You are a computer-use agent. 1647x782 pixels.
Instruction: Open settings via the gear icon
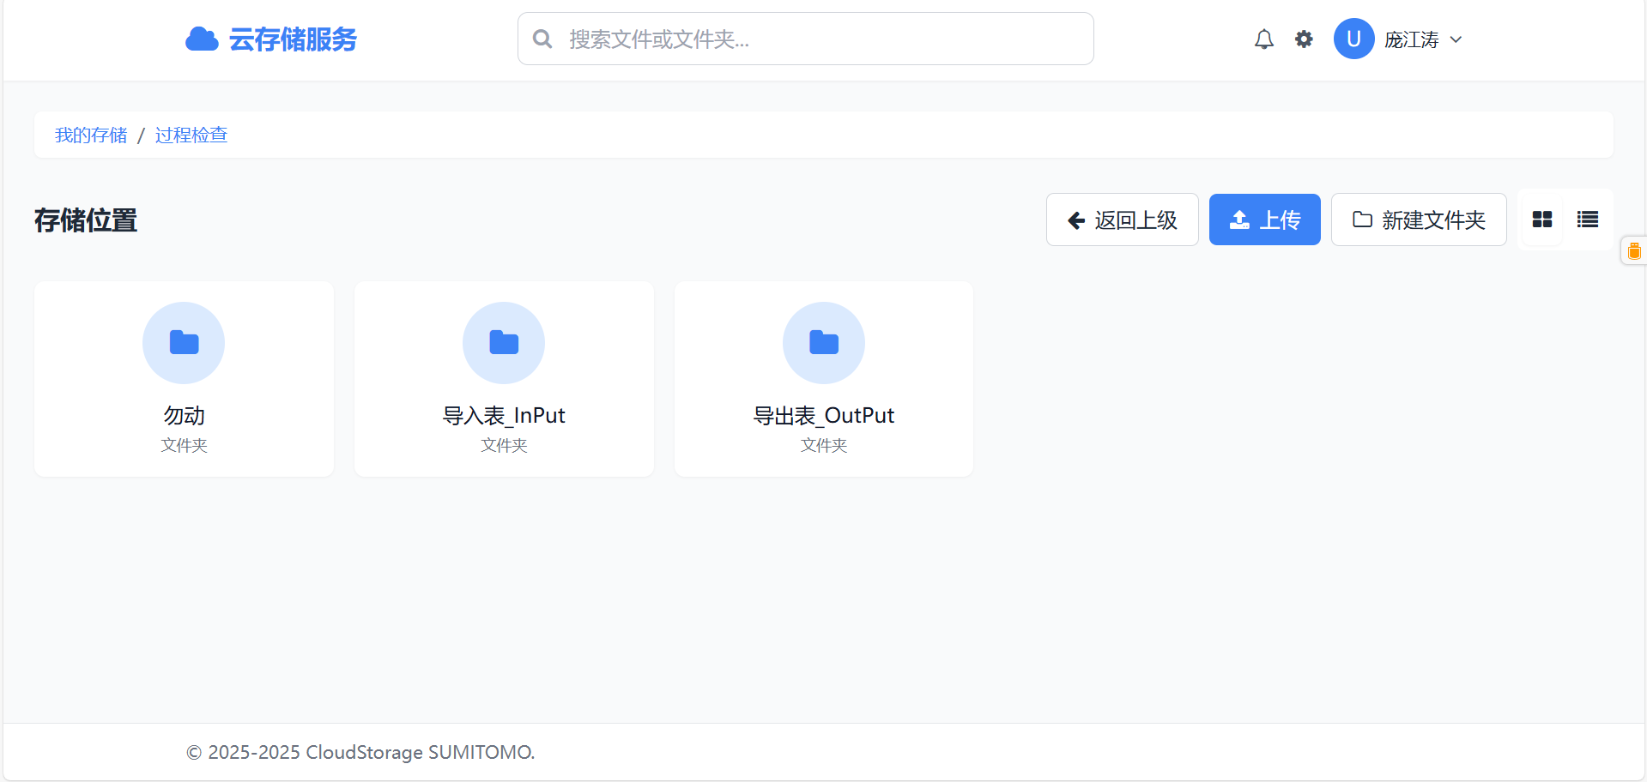(x=1304, y=39)
